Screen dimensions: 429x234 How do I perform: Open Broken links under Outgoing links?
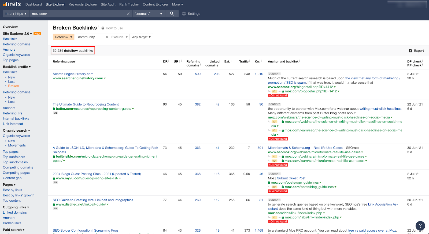click(12, 223)
